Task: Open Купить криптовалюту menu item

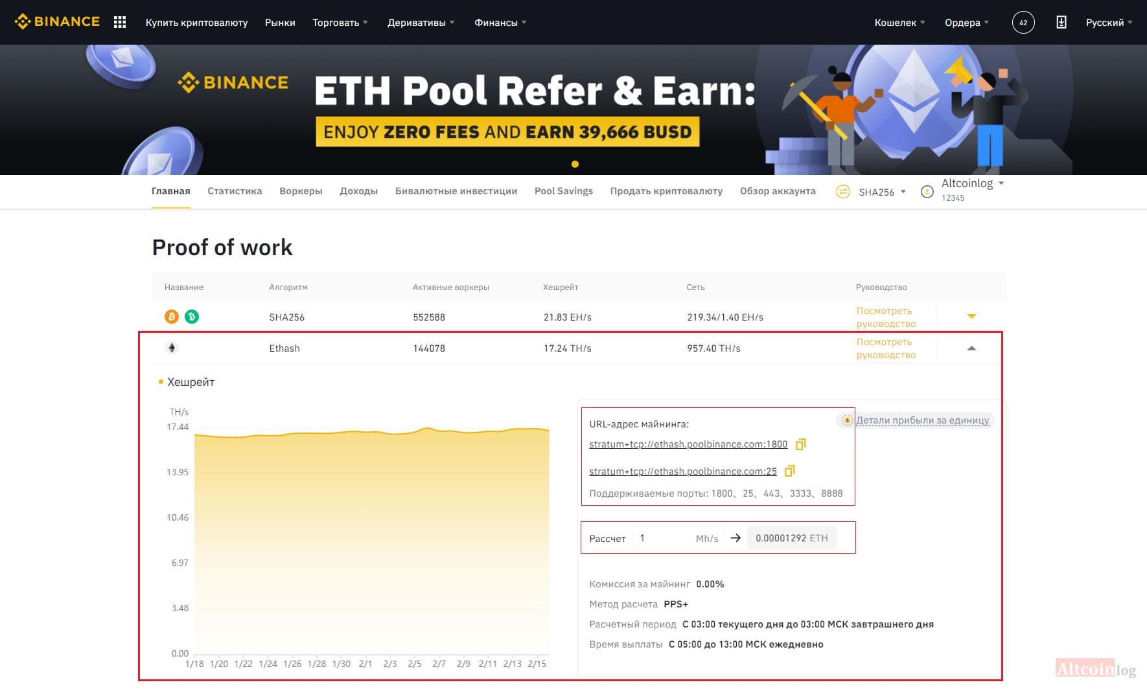Action: coord(196,23)
